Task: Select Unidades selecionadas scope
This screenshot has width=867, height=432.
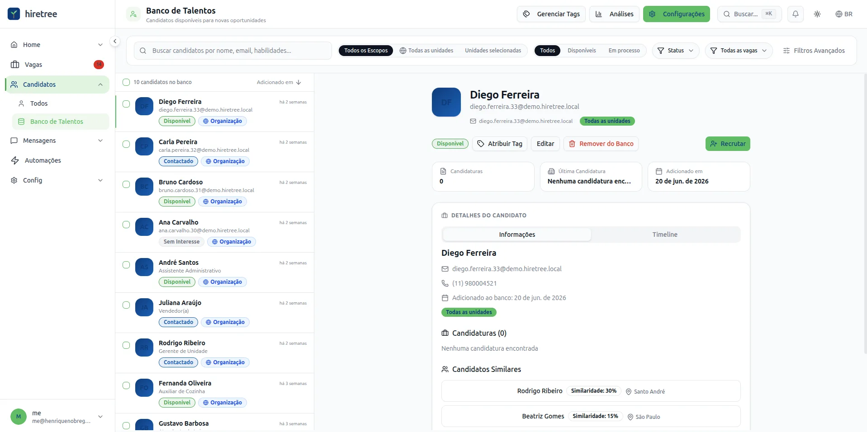Action: [493, 51]
